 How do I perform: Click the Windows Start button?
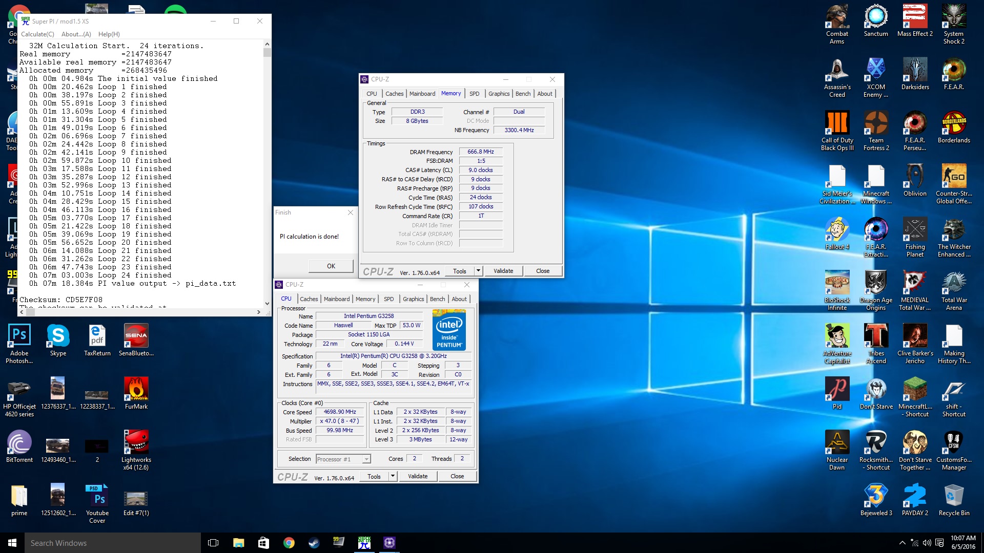coord(12,543)
